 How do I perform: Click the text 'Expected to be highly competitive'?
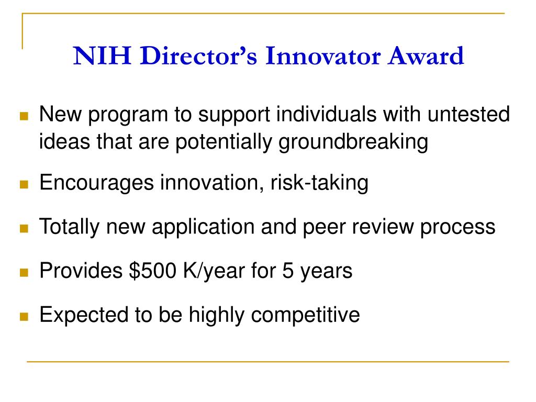tap(199, 315)
